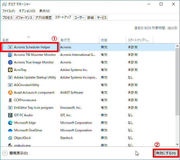Viewport: 180px width, 160px height.
Task: Select the AcroTray yellow warning icon
Action: (10, 70)
